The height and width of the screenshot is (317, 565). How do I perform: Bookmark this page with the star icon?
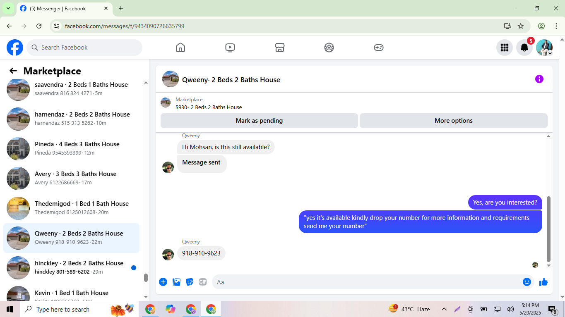click(521, 26)
